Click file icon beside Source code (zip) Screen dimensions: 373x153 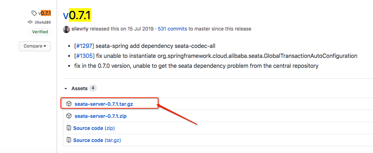tap(69, 128)
